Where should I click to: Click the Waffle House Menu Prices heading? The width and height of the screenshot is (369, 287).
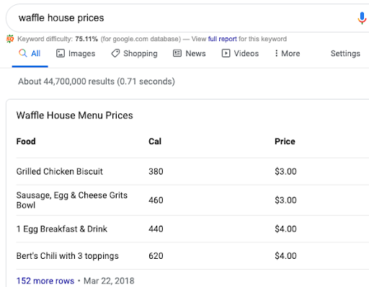click(74, 115)
